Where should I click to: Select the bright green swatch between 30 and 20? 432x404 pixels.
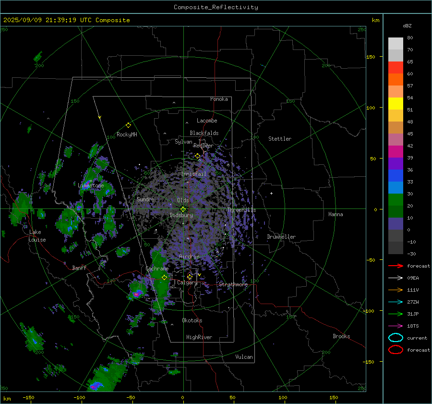(396, 199)
